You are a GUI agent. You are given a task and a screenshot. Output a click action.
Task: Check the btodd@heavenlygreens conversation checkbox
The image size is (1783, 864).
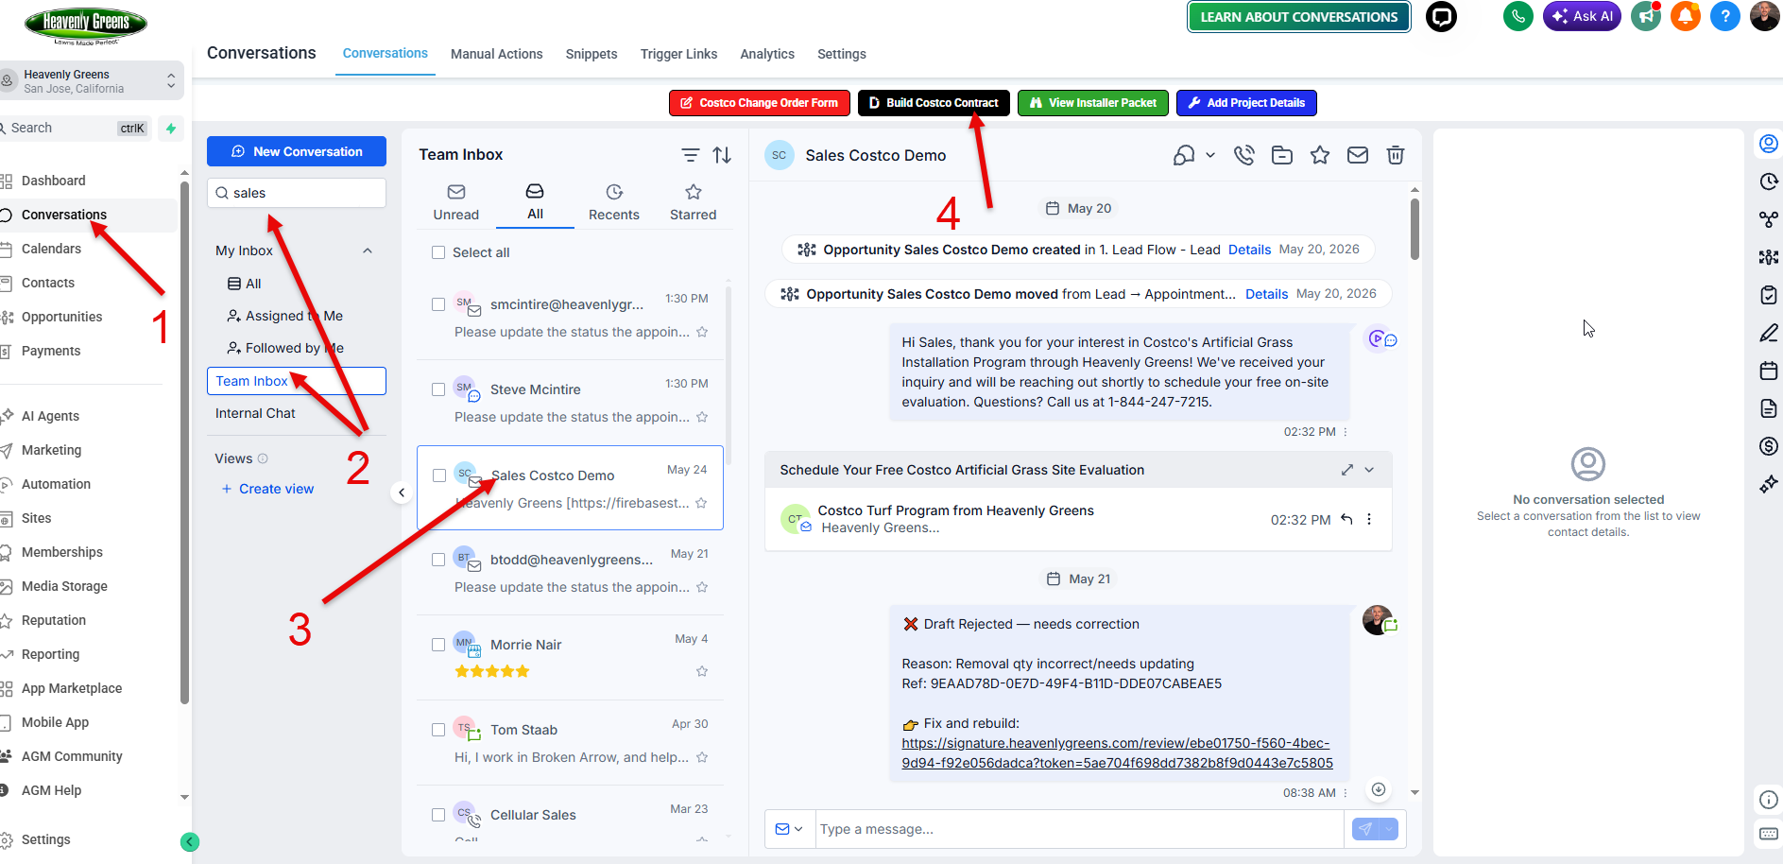(438, 560)
